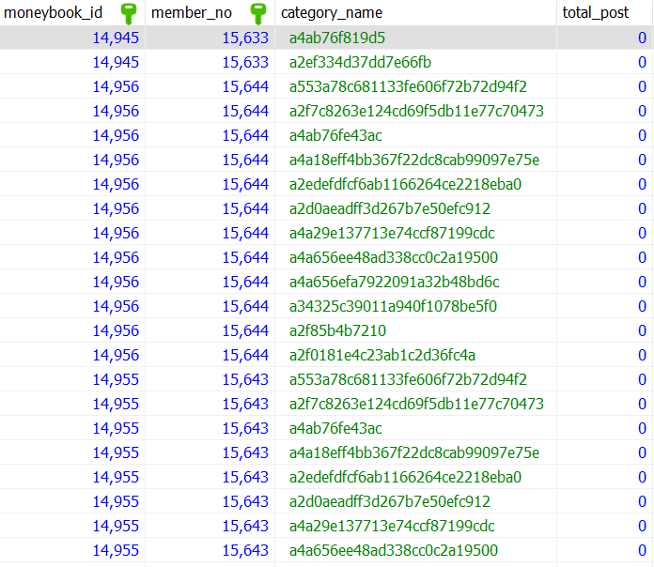
Task: Click the key icon beside member_no
Action: 257,13
